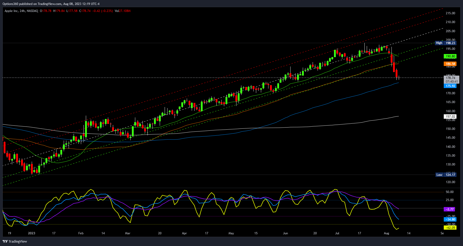Click the current price label 178.74
463x246 pixels.
(451, 78)
